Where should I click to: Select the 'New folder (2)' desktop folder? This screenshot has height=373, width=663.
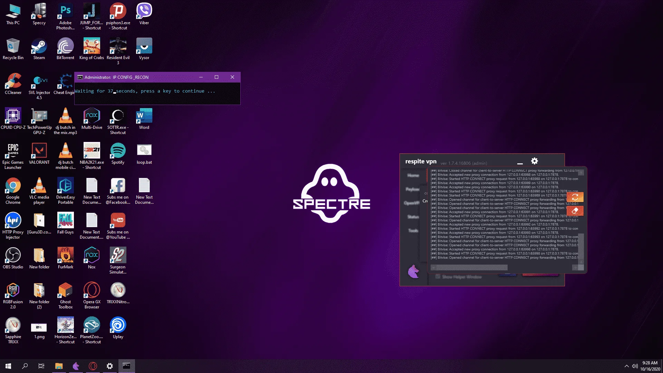(x=39, y=296)
